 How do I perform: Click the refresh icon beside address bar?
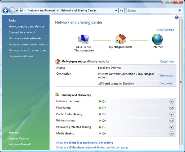pyautogui.click(x=121, y=11)
